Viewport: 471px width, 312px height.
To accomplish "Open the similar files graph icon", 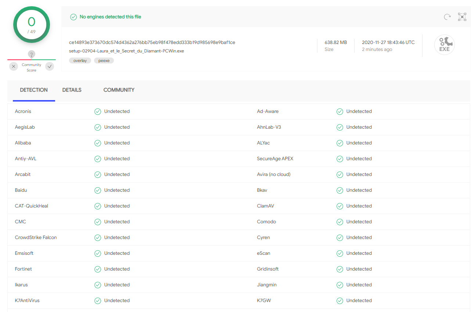I will pyautogui.click(x=462, y=16).
